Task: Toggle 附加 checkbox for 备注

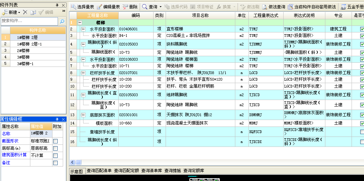Action: [55, 163]
